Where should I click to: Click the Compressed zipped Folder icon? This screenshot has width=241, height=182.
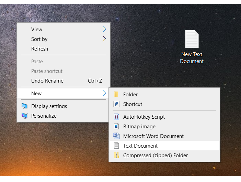coord(116,155)
